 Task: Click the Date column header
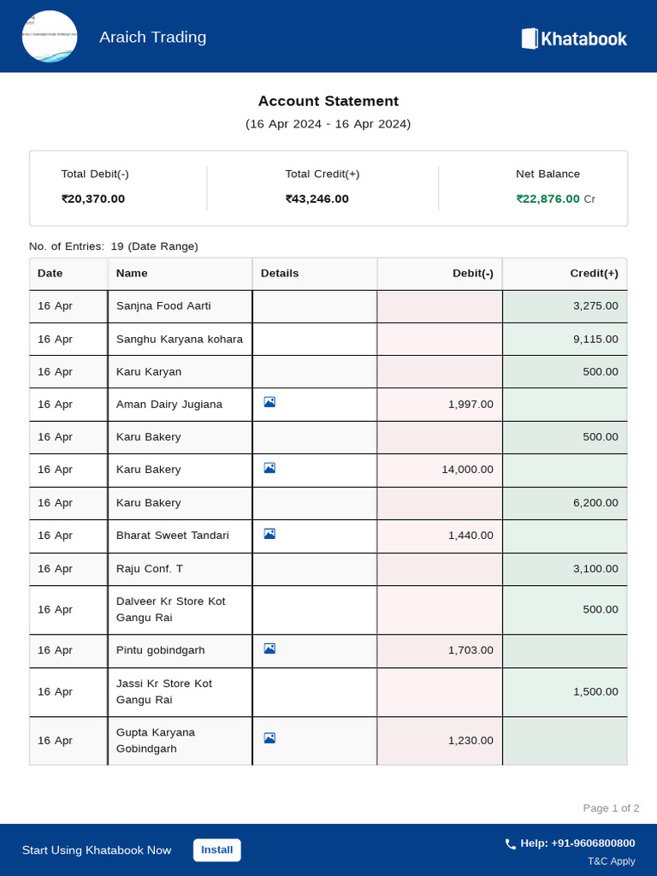point(50,274)
